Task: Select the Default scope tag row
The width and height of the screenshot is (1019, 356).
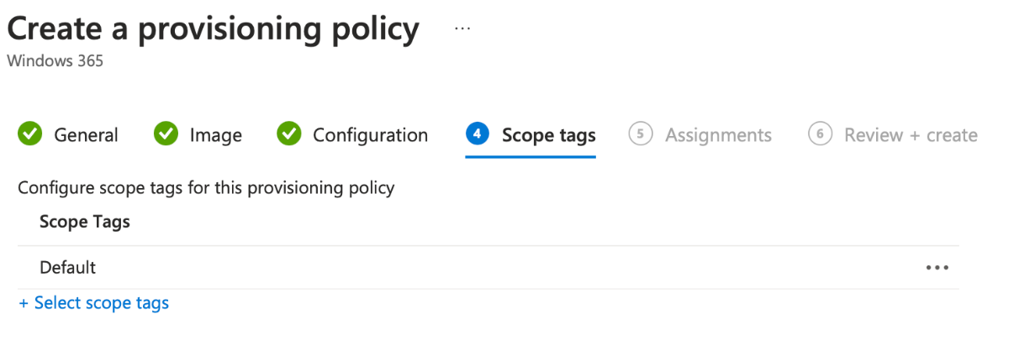Action: (488, 268)
